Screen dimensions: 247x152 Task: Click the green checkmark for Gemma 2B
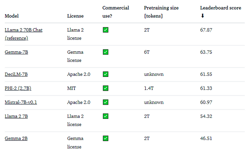106,139
